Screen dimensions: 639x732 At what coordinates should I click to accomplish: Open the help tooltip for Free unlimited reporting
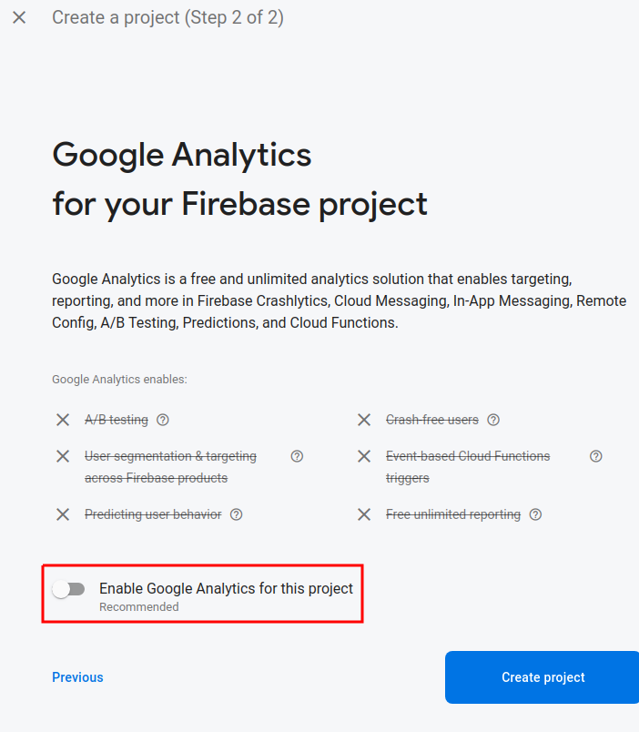(x=535, y=514)
